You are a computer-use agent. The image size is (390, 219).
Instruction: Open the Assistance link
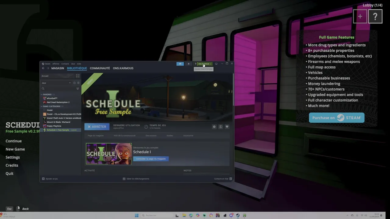(188, 135)
